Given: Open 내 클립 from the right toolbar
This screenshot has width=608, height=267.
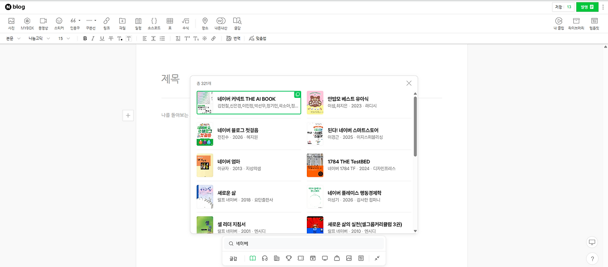Looking at the screenshot, I should tap(559, 23).
